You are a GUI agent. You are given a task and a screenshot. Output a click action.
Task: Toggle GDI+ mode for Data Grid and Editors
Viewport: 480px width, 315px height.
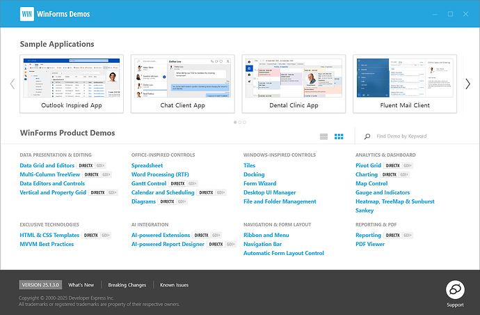tap(100, 166)
